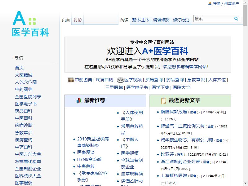Switch to 繁体/正体 view
The image size is (248, 186).
[x=141, y=20]
